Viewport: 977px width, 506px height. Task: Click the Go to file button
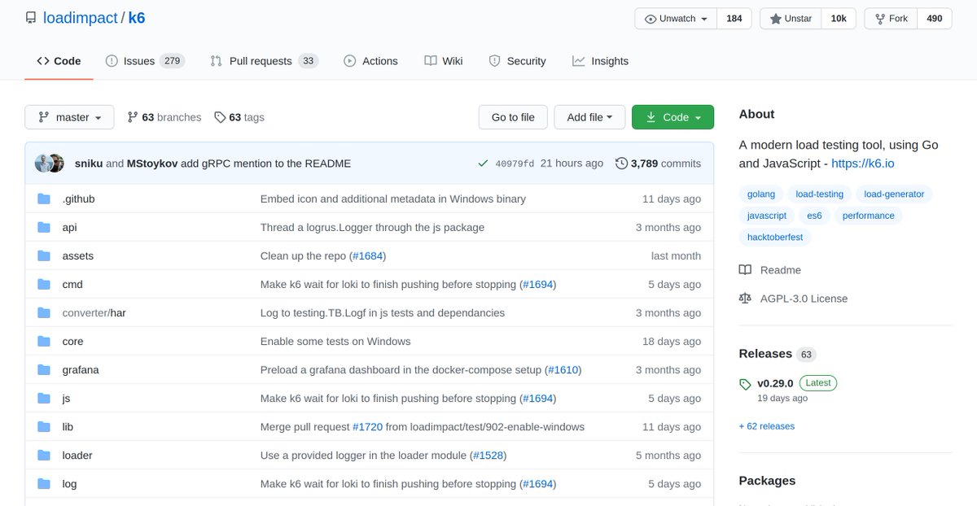click(x=513, y=117)
